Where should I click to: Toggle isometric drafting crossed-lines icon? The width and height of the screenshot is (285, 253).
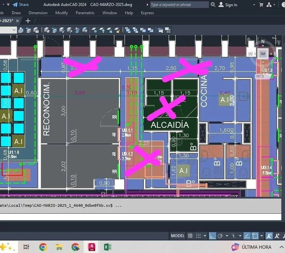tap(234, 236)
